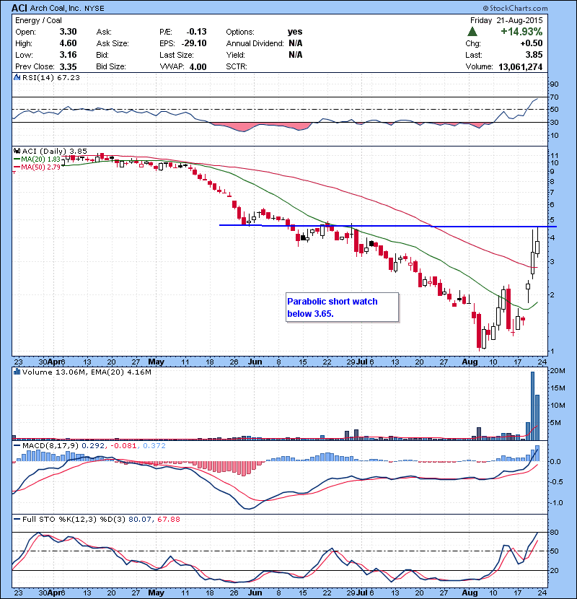Click the ACI ticker symbol heading
Viewport: 577px width, 599px height.
tap(19, 8)
